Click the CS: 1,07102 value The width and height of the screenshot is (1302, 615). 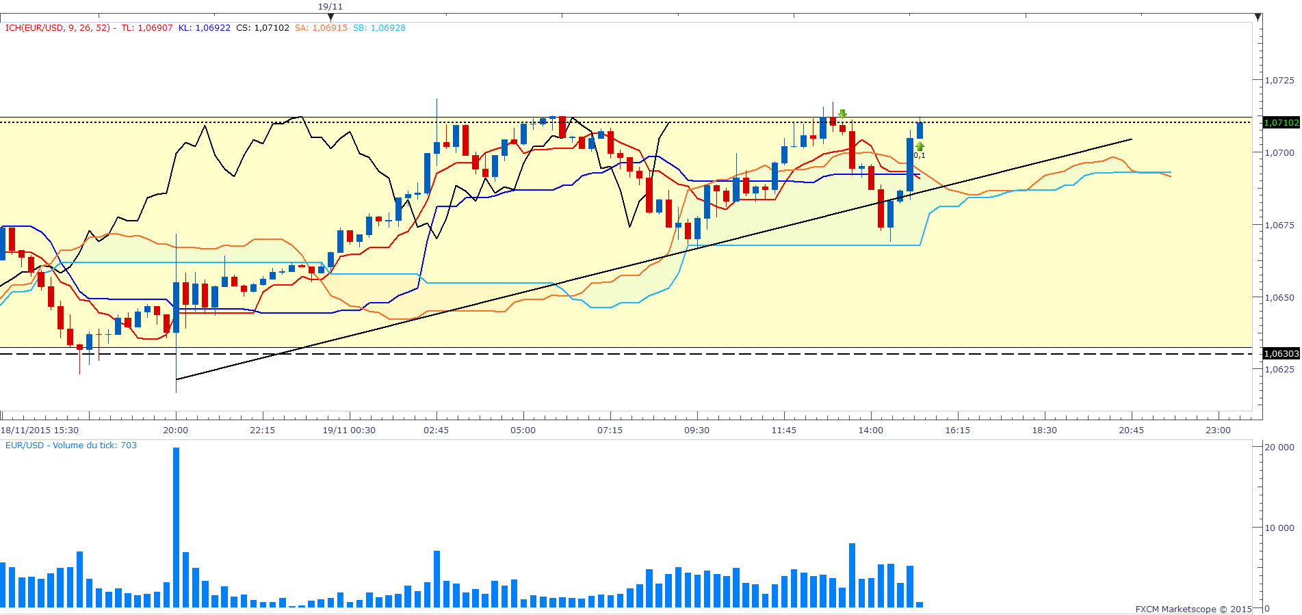[263, 28]
